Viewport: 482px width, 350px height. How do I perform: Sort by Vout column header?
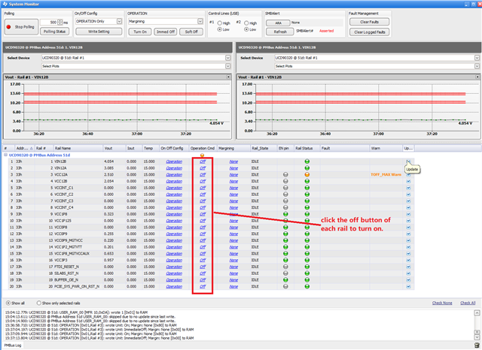coord(114,148)
